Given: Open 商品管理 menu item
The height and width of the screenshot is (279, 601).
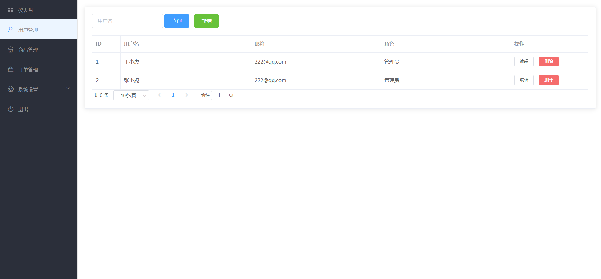Looking at the screenshot, I should (x=39, y=49).
